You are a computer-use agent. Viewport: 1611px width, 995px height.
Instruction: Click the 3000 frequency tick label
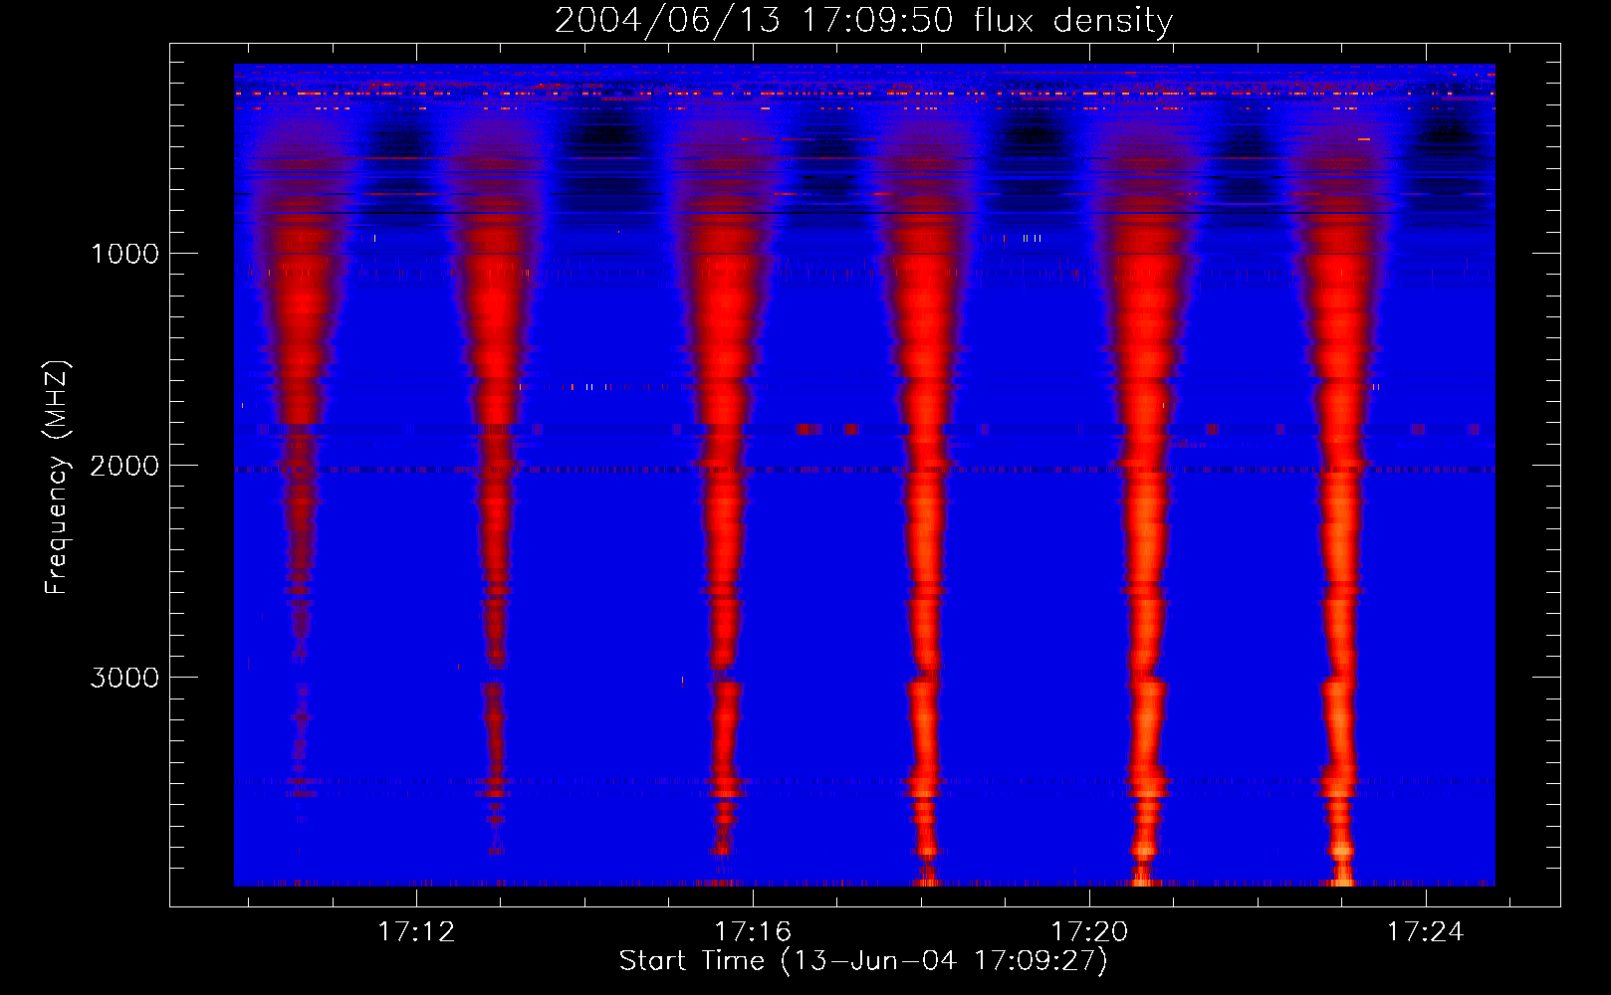point(124,678)
